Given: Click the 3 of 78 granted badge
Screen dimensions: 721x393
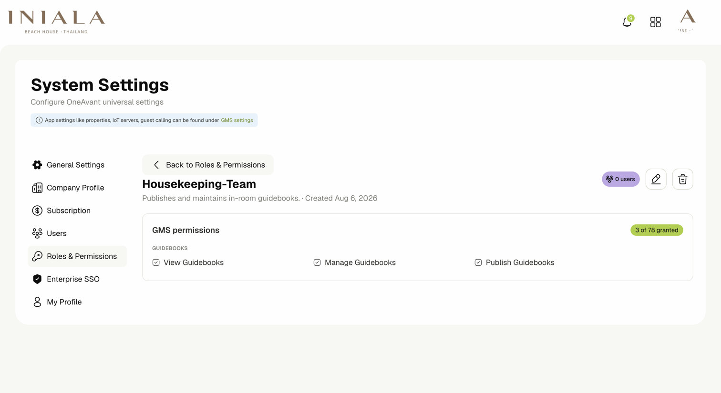Looking at the screenshot, I should click(x=657, y=230).
